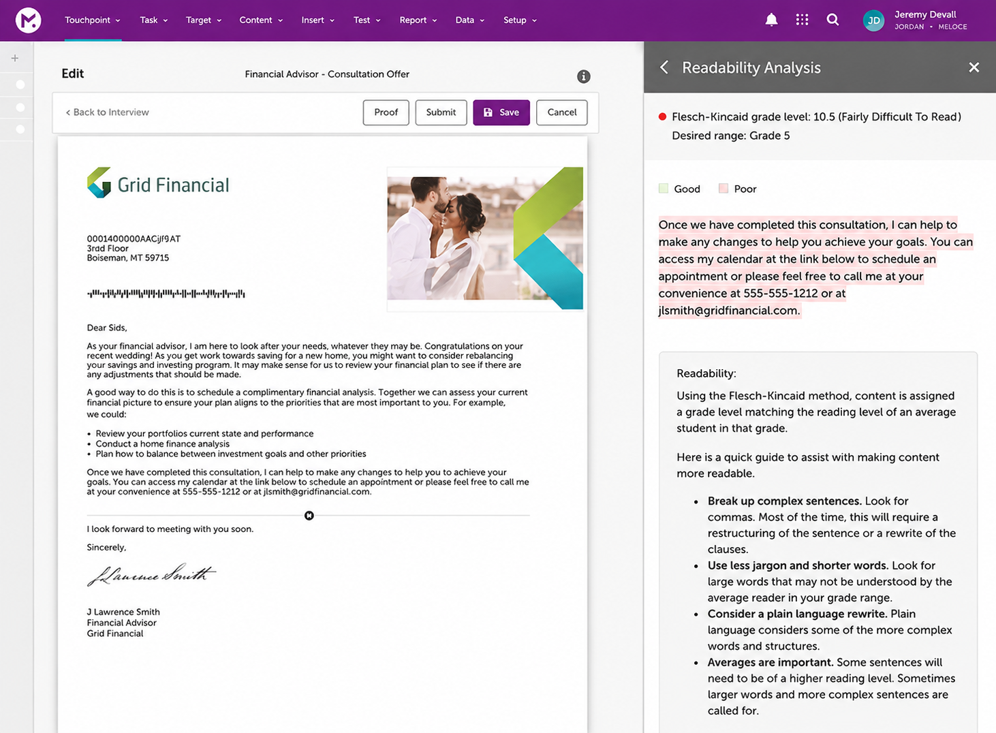Click the 'Boiseman, MT 59715' address line
This screenshot has width=996, height=733.
click(x=127, y=258)
